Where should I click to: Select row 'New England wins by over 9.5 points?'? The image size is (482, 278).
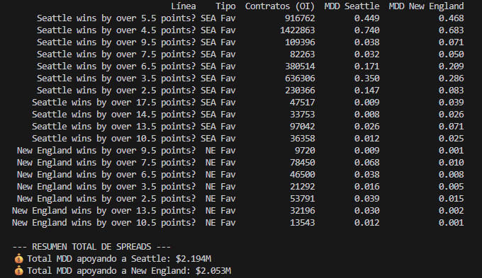pos(240,151)
